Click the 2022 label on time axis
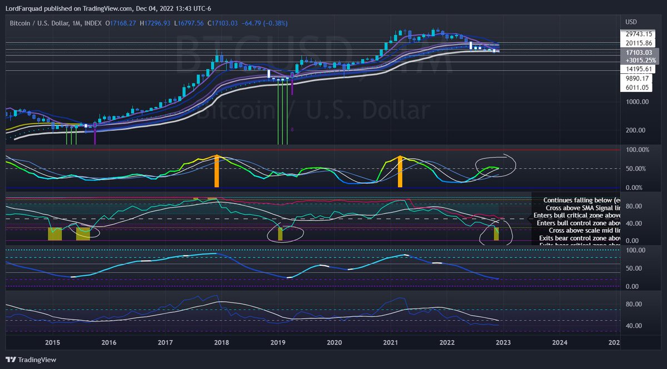 tap(446, 342)
